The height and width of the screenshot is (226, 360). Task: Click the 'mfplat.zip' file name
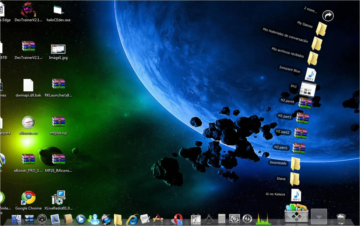[x=58, y=133]
